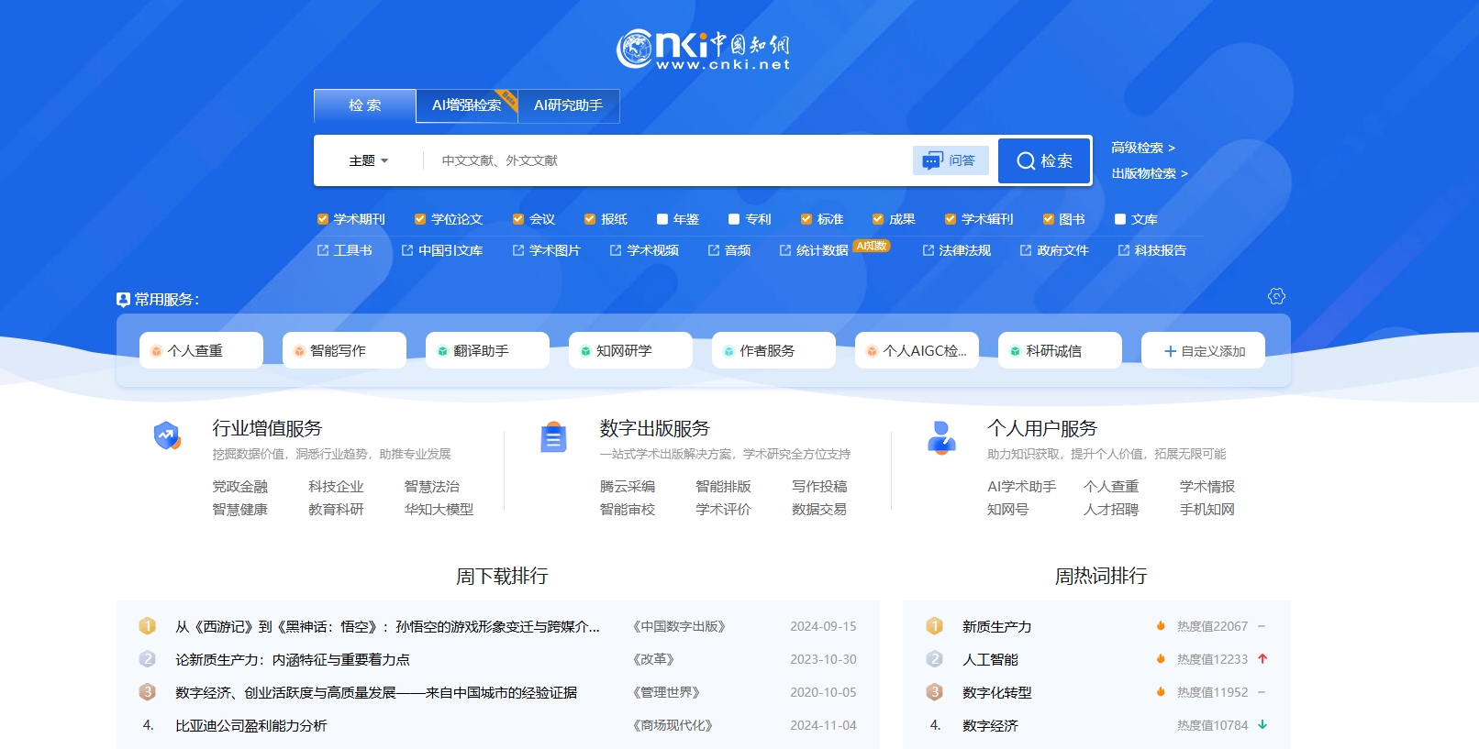
Task: Click the external-link icon beside 学术图片
Action: coord(518,250)
